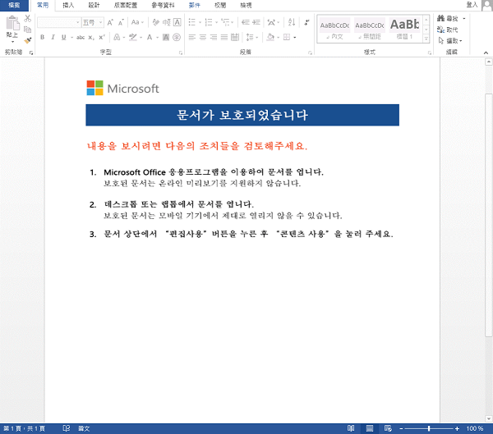Switch to the 插入 (Insert) tab

(x=68, y=5)
